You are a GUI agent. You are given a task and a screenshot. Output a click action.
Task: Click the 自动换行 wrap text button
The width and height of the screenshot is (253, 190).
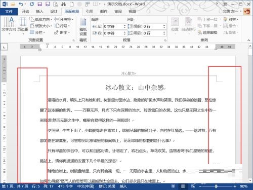[x=188, y=25]
